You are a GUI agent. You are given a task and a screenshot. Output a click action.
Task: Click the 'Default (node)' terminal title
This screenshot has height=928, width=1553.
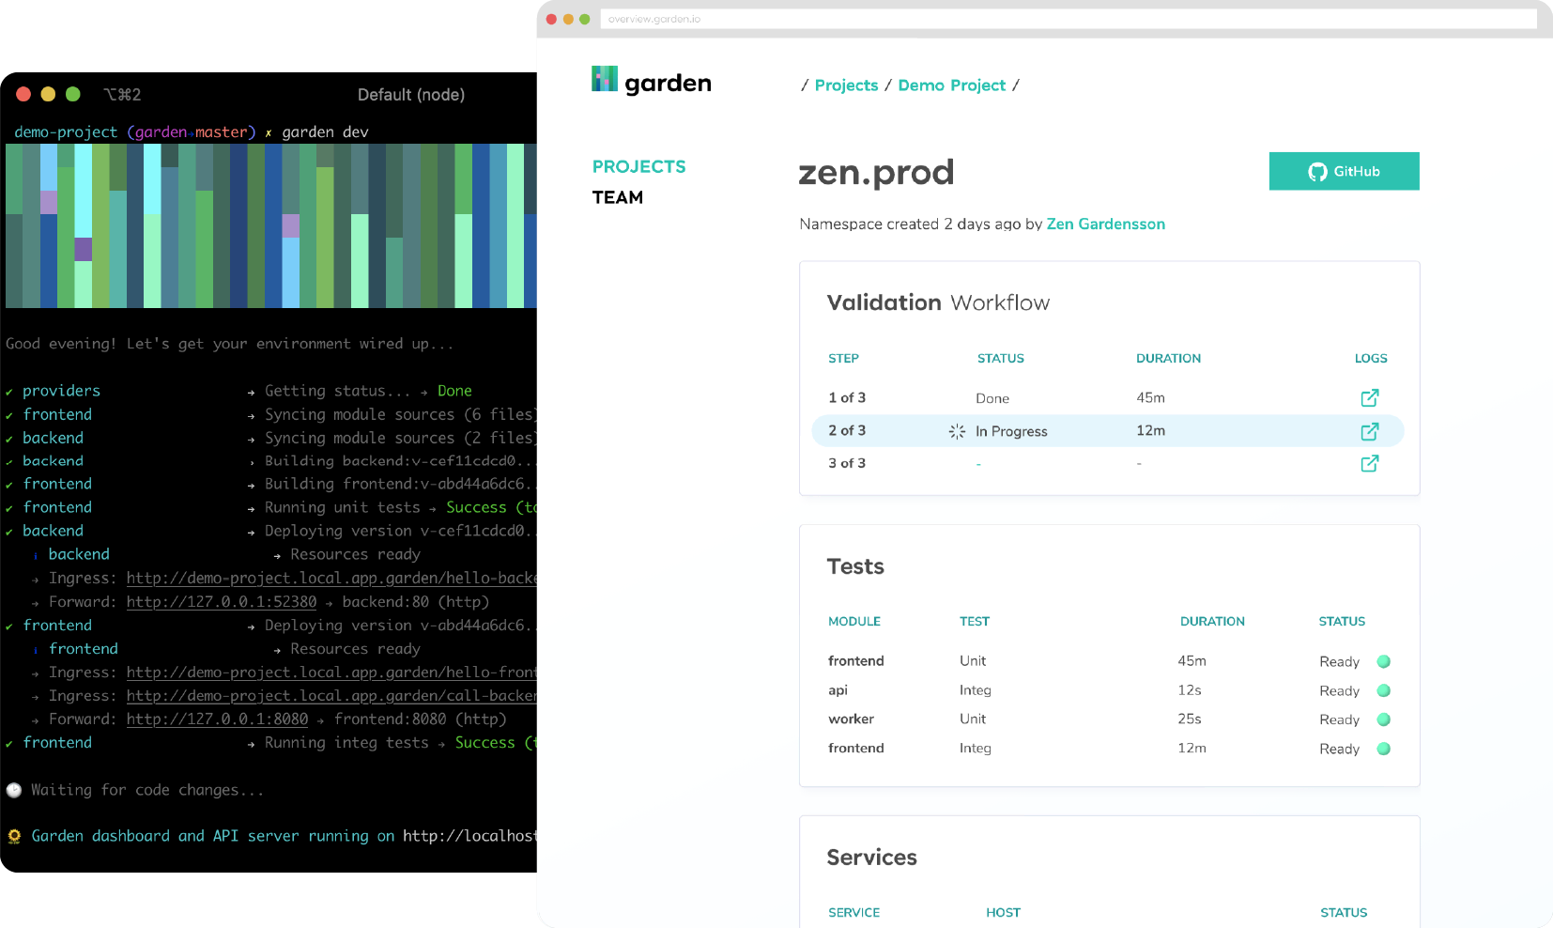(x=411, y=95)
